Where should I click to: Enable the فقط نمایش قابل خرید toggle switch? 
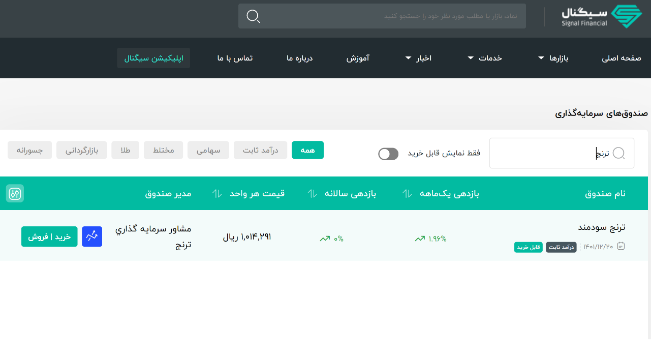tap(388, 153)
